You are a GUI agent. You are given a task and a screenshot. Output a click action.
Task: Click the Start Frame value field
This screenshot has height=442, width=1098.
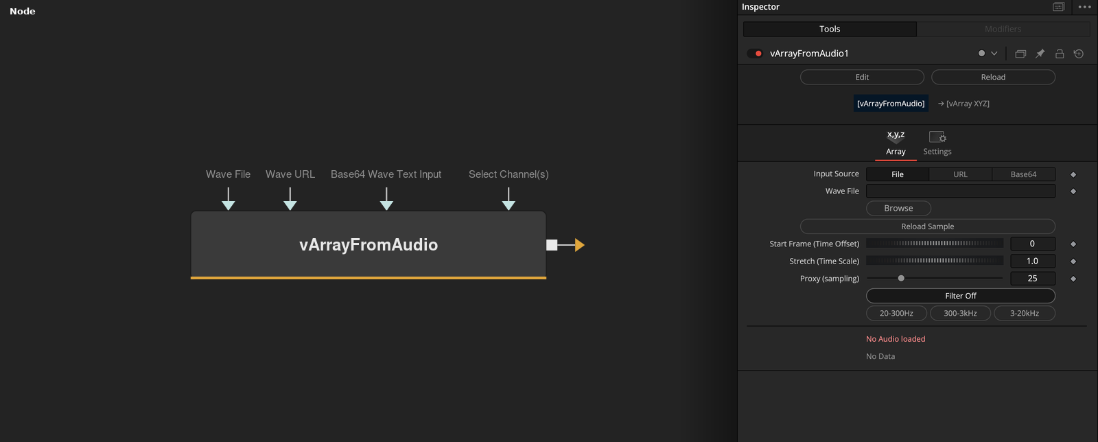(1033, 244)
